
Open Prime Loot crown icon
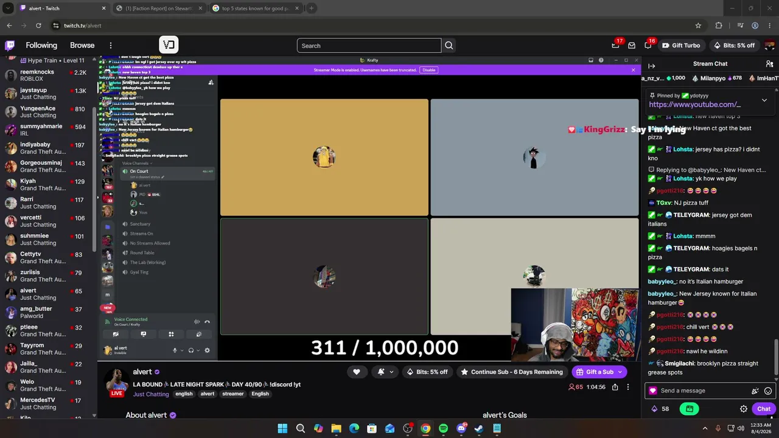click(615, 46)
